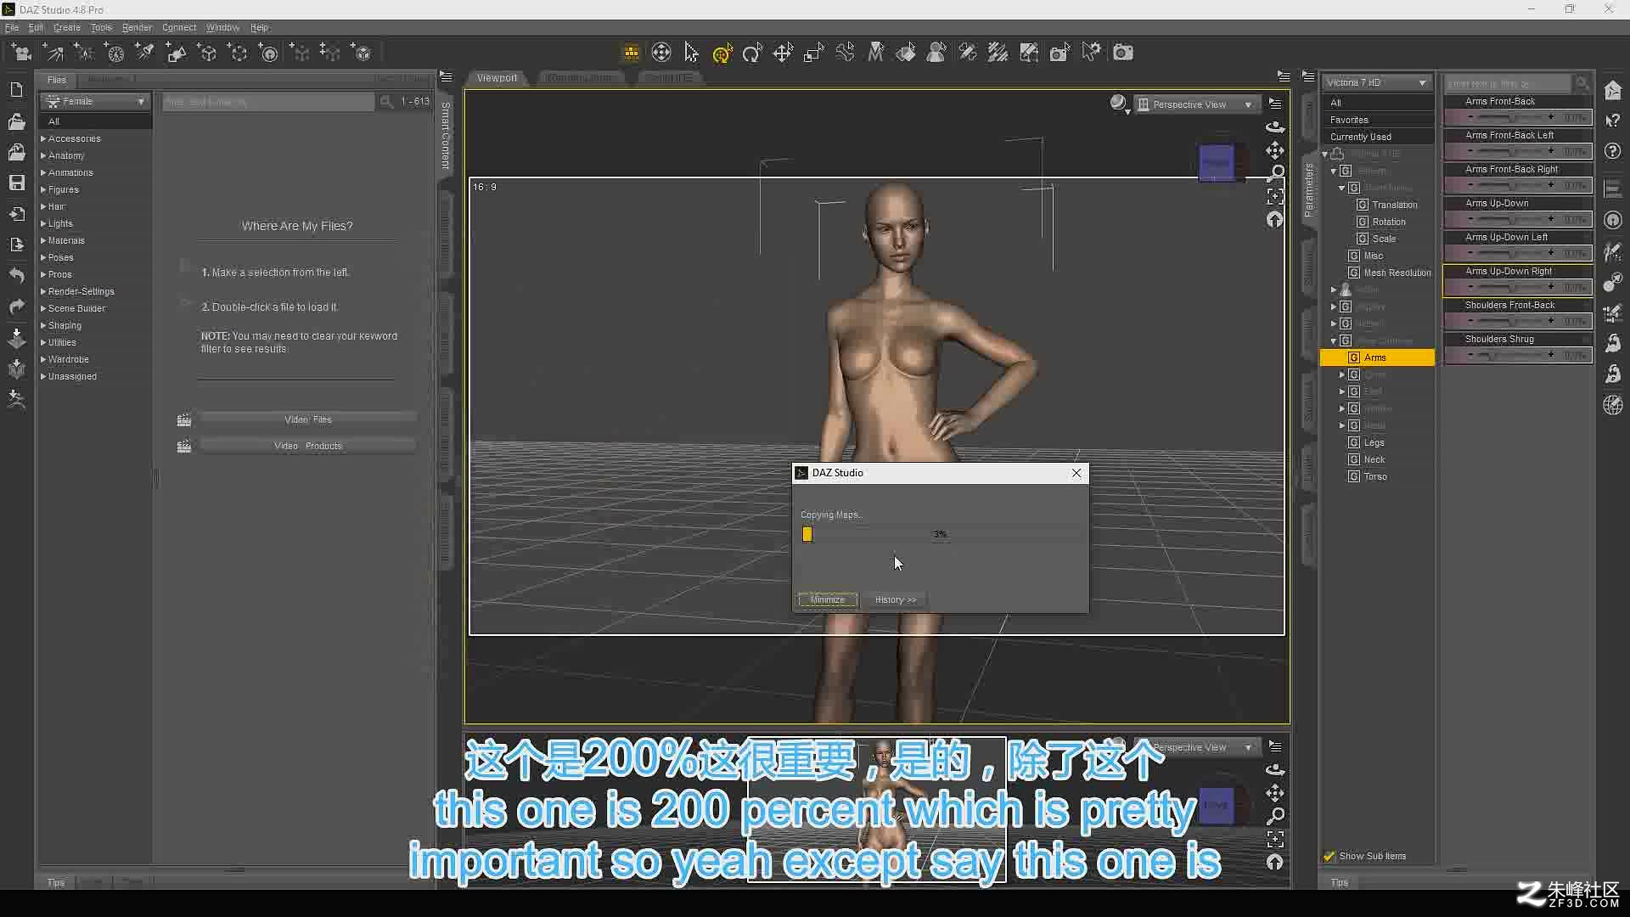
Task: Click the Create New Camera icon
Action: click(21, 53)
